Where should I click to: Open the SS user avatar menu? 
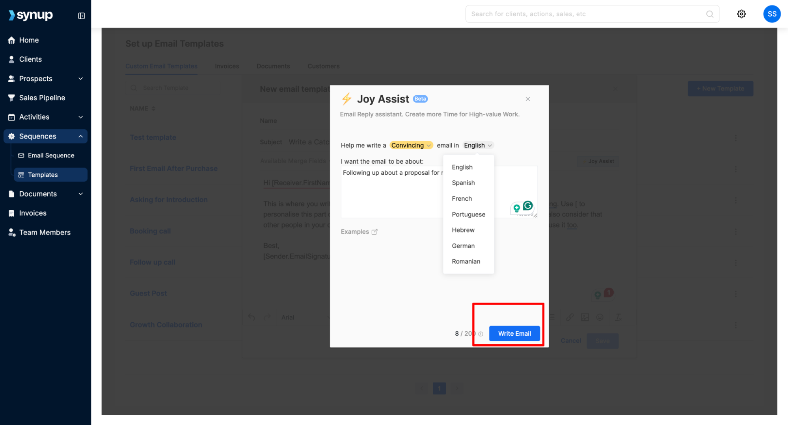[x=771, y=14]
